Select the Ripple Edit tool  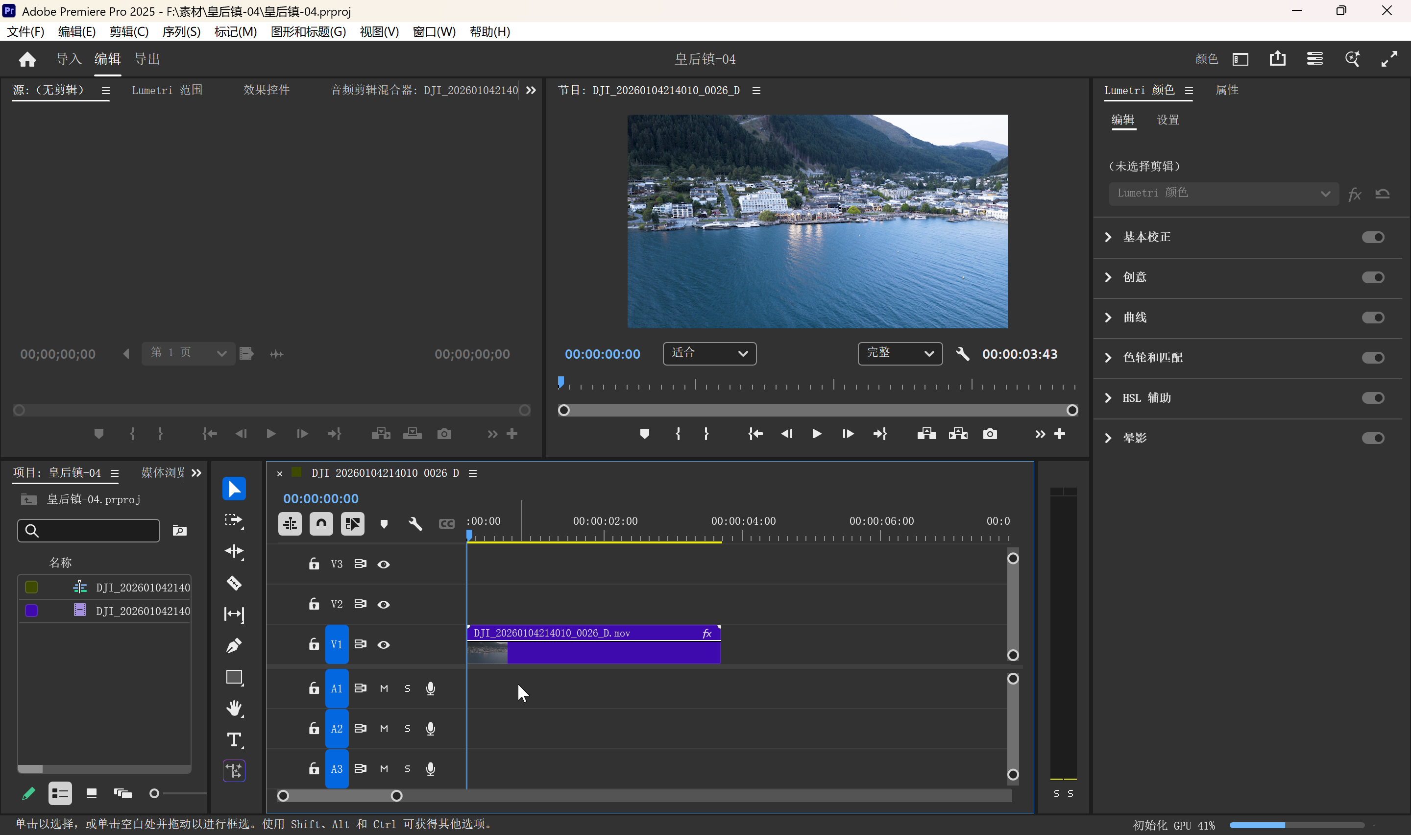coord(234,551)
